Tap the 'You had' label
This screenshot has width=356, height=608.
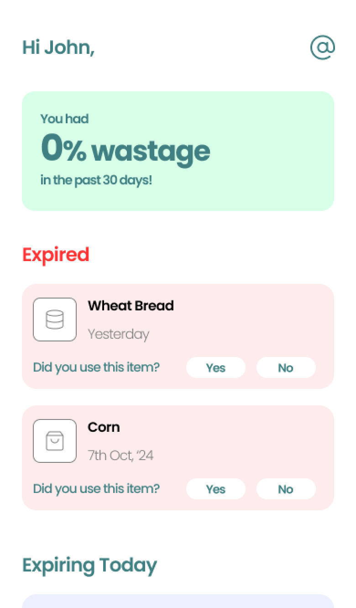64,119
